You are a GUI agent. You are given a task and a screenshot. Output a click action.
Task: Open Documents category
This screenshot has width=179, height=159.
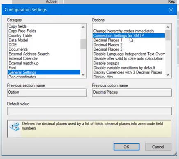pos(44,49)
